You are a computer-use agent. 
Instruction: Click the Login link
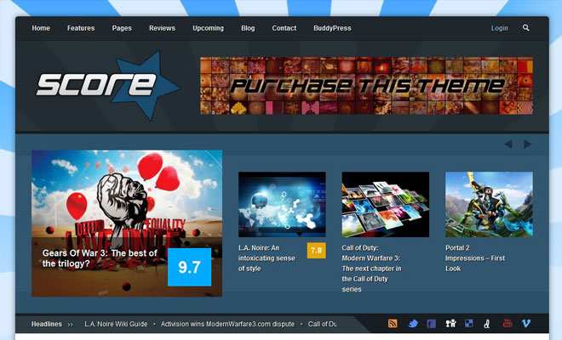499,28
